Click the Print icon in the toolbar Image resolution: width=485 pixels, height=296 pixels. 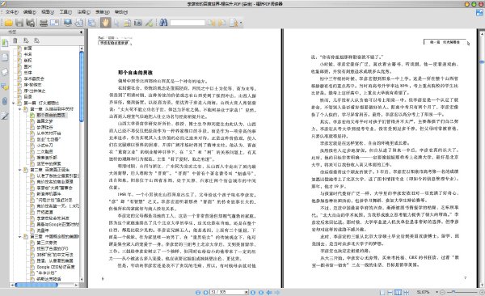(x=44, y=23)
